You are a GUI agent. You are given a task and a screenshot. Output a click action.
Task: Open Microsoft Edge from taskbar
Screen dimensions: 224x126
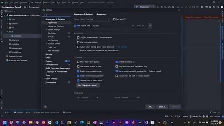tap(82, 122)
